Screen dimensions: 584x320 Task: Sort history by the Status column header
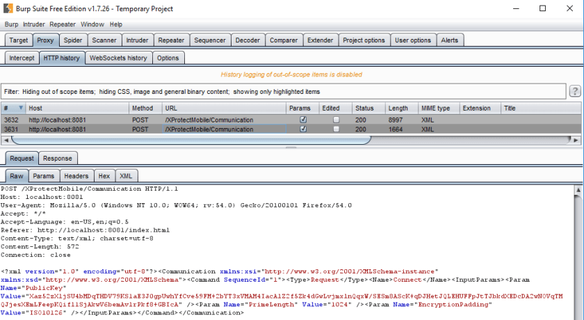pyautogui.click(x=365, y=109)
